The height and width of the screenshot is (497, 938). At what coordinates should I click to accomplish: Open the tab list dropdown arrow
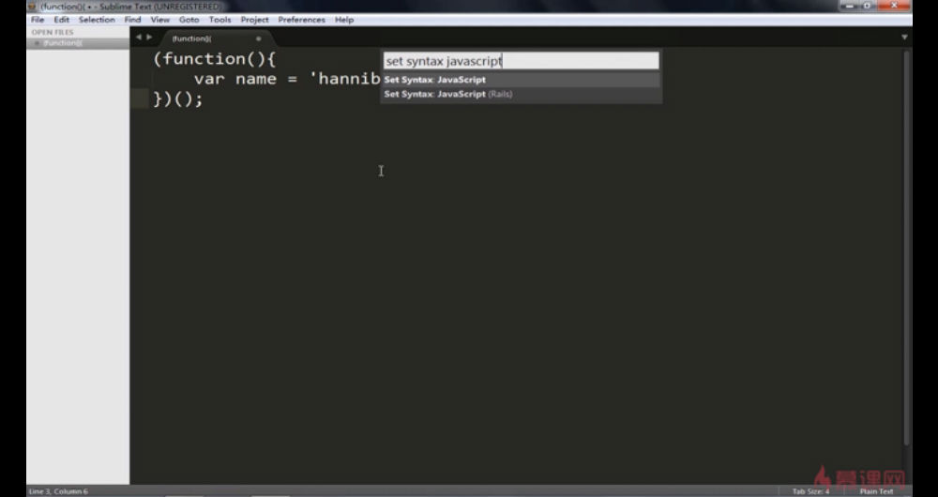tap(904, 38)
